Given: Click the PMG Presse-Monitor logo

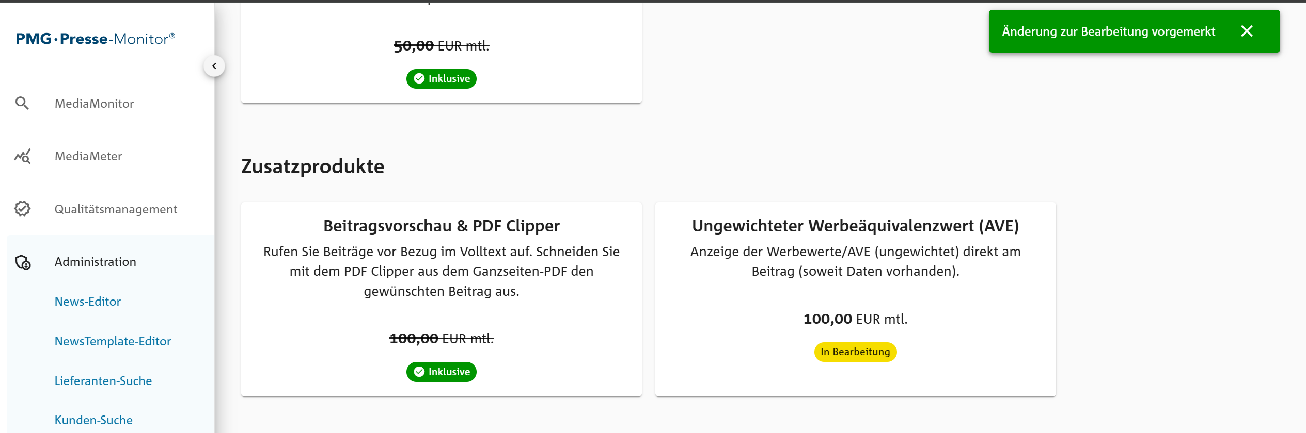Looking at the screenshot, I should 96,39.
